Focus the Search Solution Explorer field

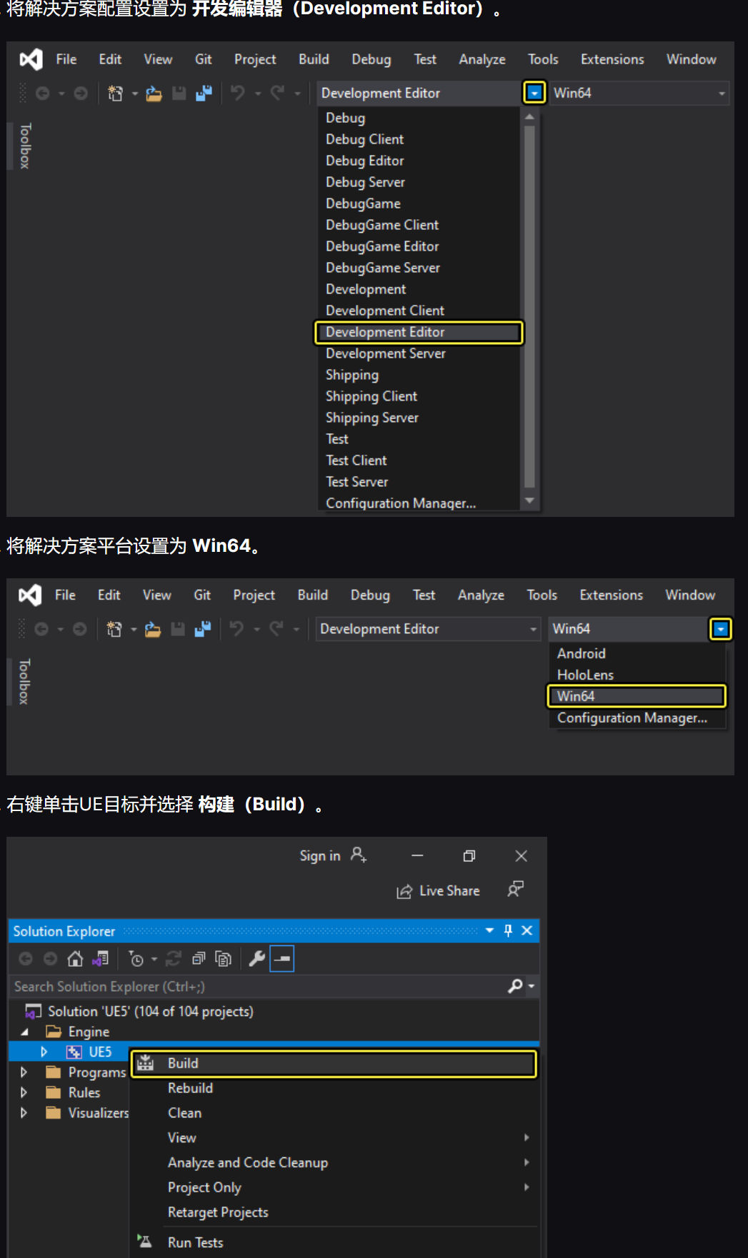259,986
